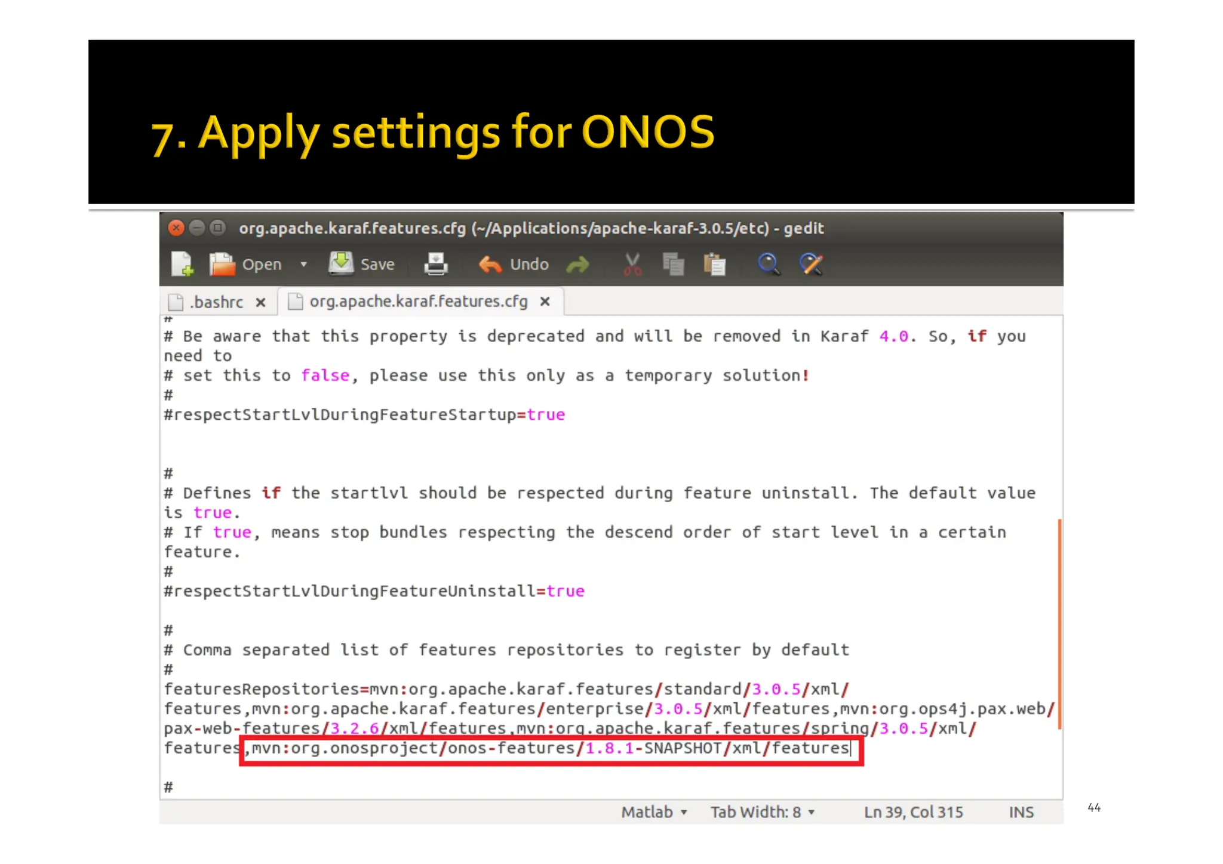Select the org.apache.karaf.features.cfg tab

(x=417, y=302)
